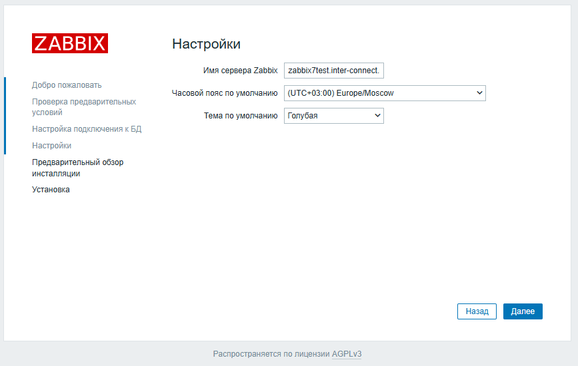This screenshot has width=578, height=366.
Task: Open the AGPLv3 license link
Action: point(347,354)
